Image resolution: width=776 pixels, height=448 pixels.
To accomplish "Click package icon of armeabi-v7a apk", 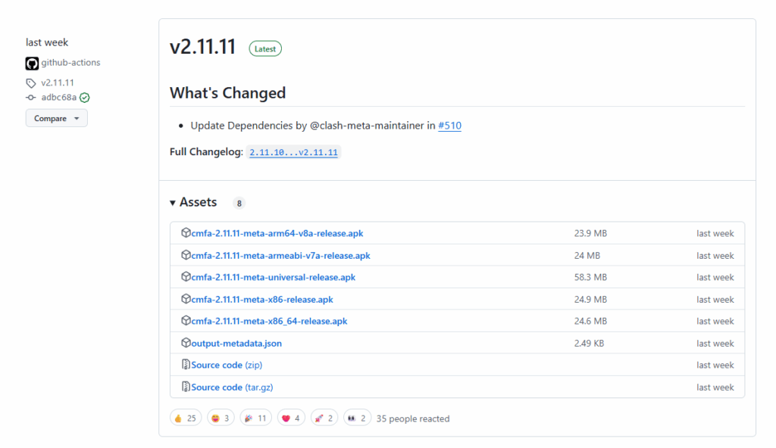I will pyautogui.click(x=186, y=255).
